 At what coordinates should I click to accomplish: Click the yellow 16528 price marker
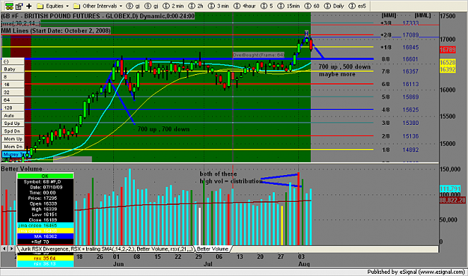(x=448, y=63)
